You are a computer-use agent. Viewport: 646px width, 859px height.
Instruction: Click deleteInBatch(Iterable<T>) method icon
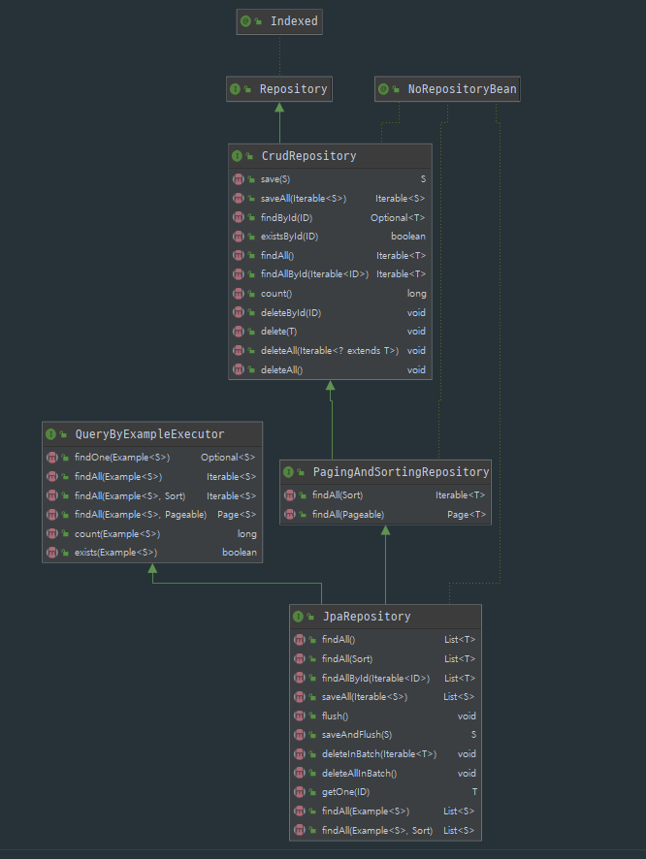(299, 754)
